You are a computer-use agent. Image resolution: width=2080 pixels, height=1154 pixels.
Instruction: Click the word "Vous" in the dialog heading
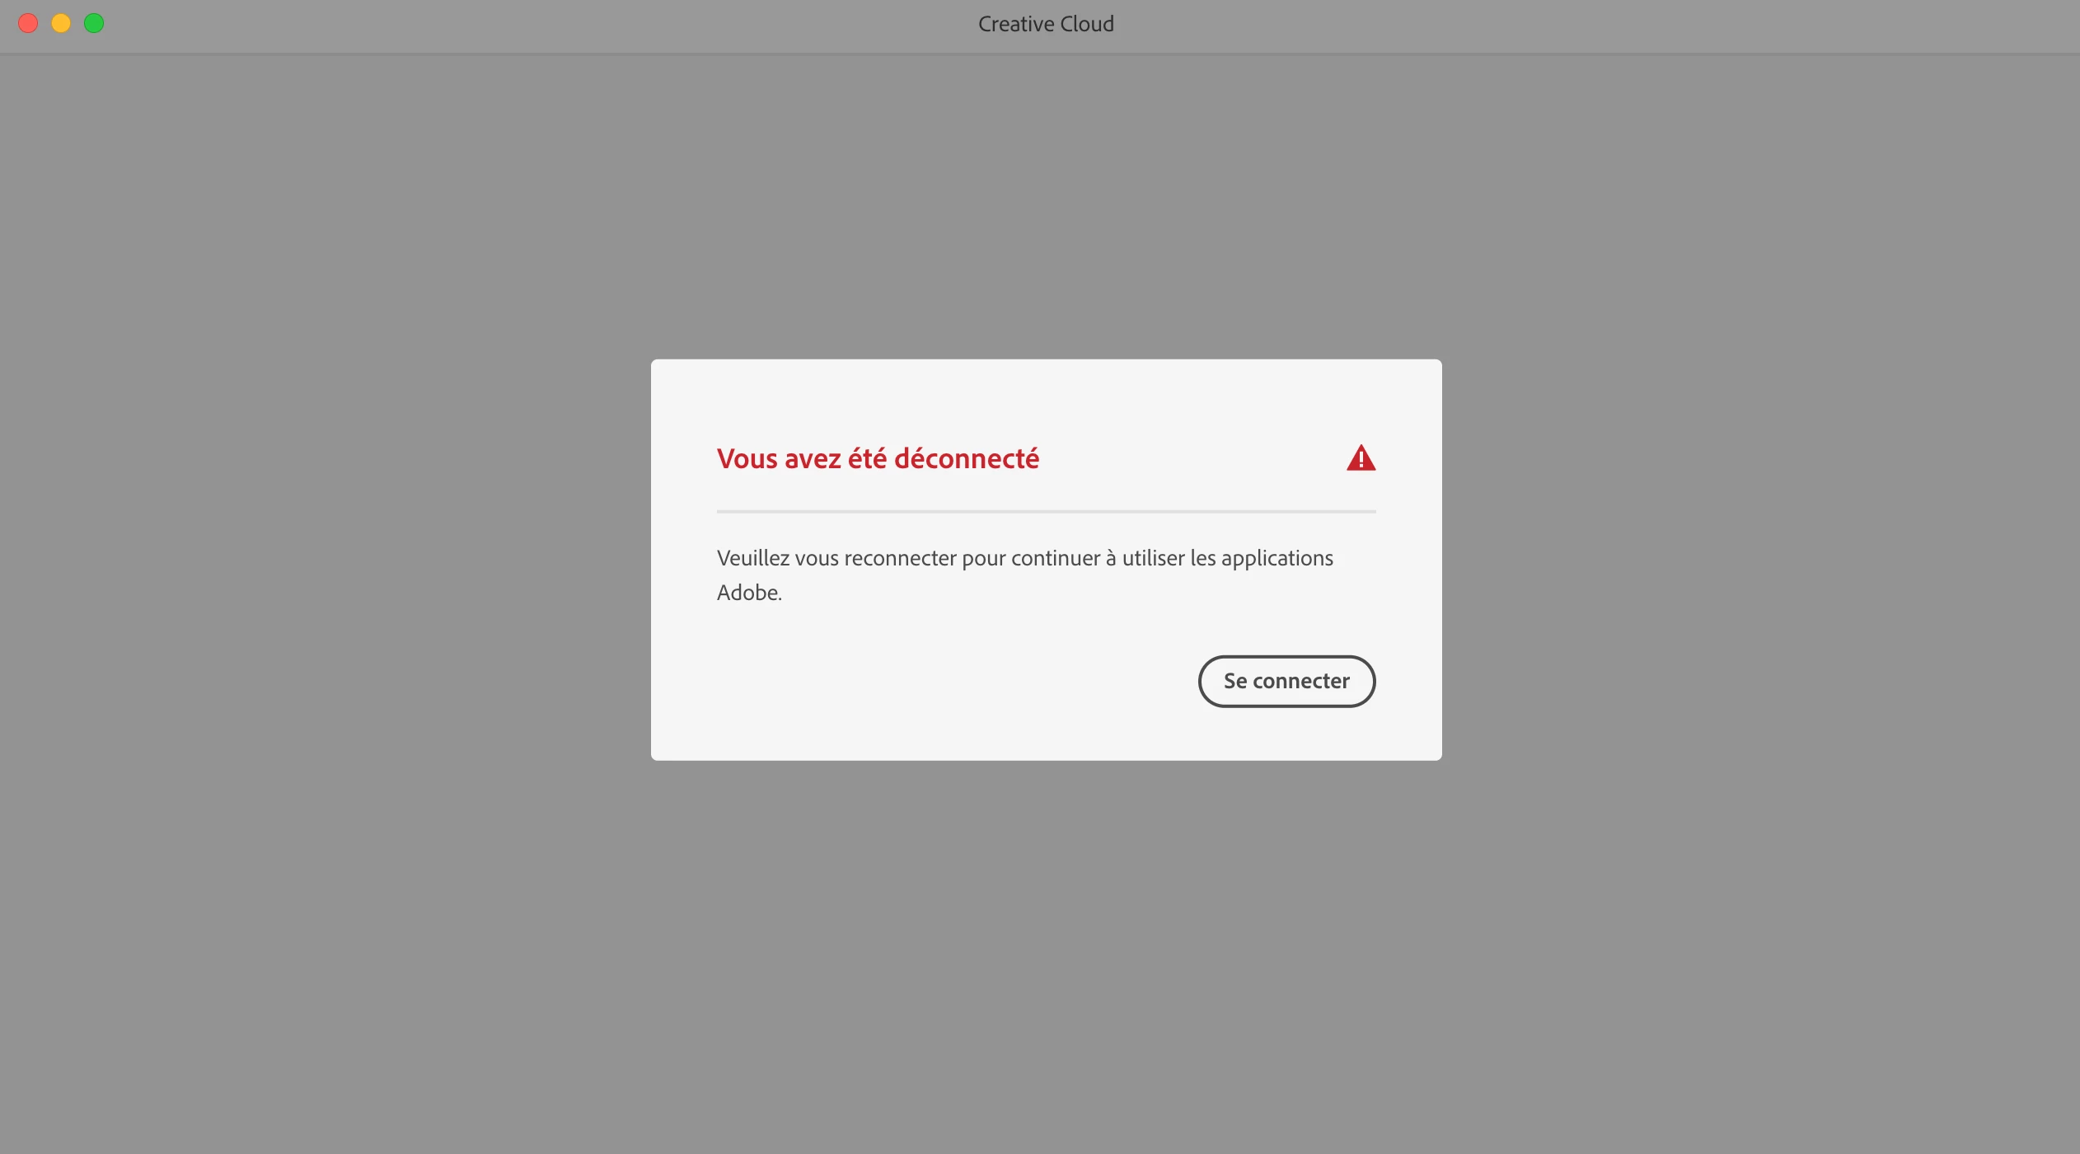coord(747,458)
